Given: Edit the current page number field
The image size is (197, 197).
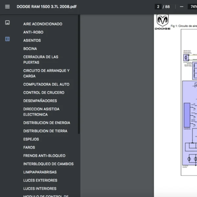Looking at the screenshot, I should 159,7.
